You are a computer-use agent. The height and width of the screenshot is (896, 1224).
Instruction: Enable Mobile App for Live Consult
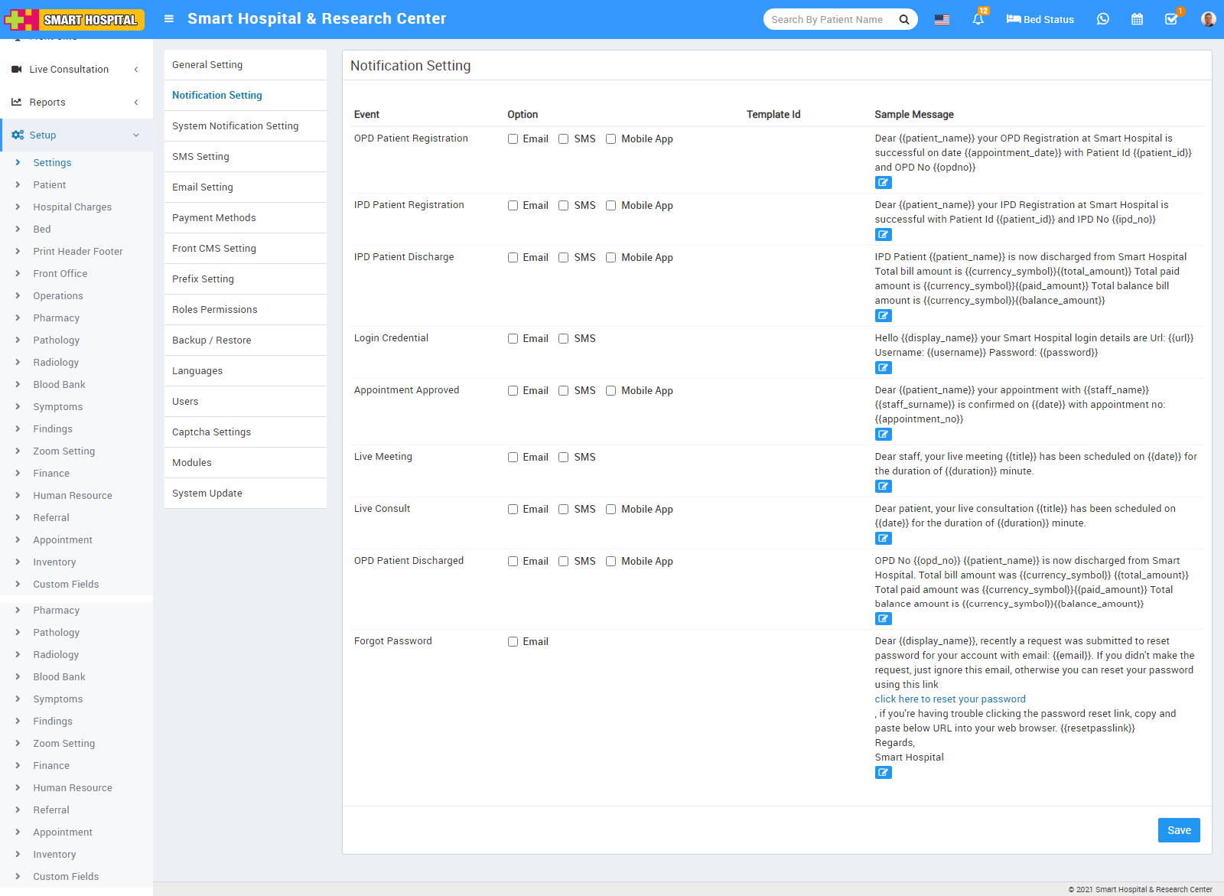click(x=610, y=510)
